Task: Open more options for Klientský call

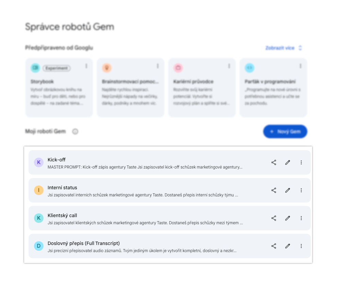Action: (x=301, y=218)
